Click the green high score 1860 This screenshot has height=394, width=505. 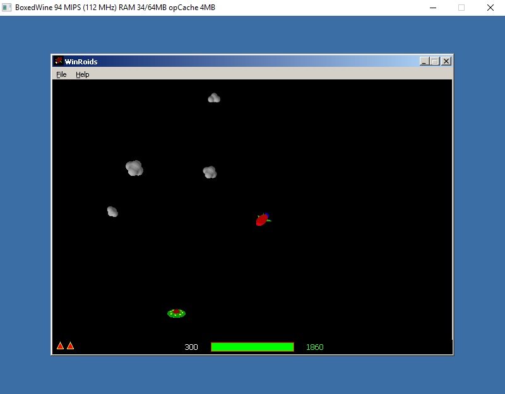coord(314,347)
